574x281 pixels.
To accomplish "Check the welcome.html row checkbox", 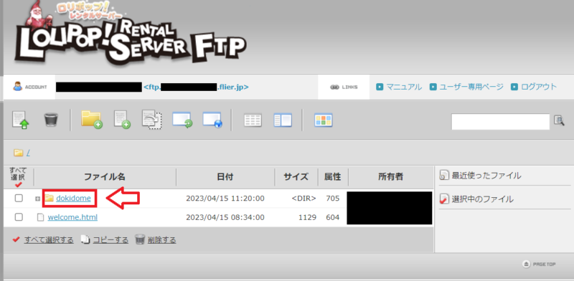I will (19, 217).
